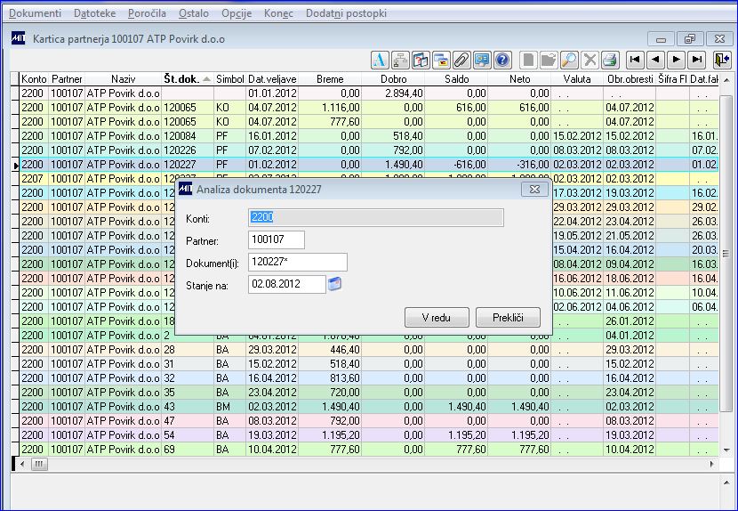Click the magnifying glass search icon
Screen dimensions: 738x511
569,60
